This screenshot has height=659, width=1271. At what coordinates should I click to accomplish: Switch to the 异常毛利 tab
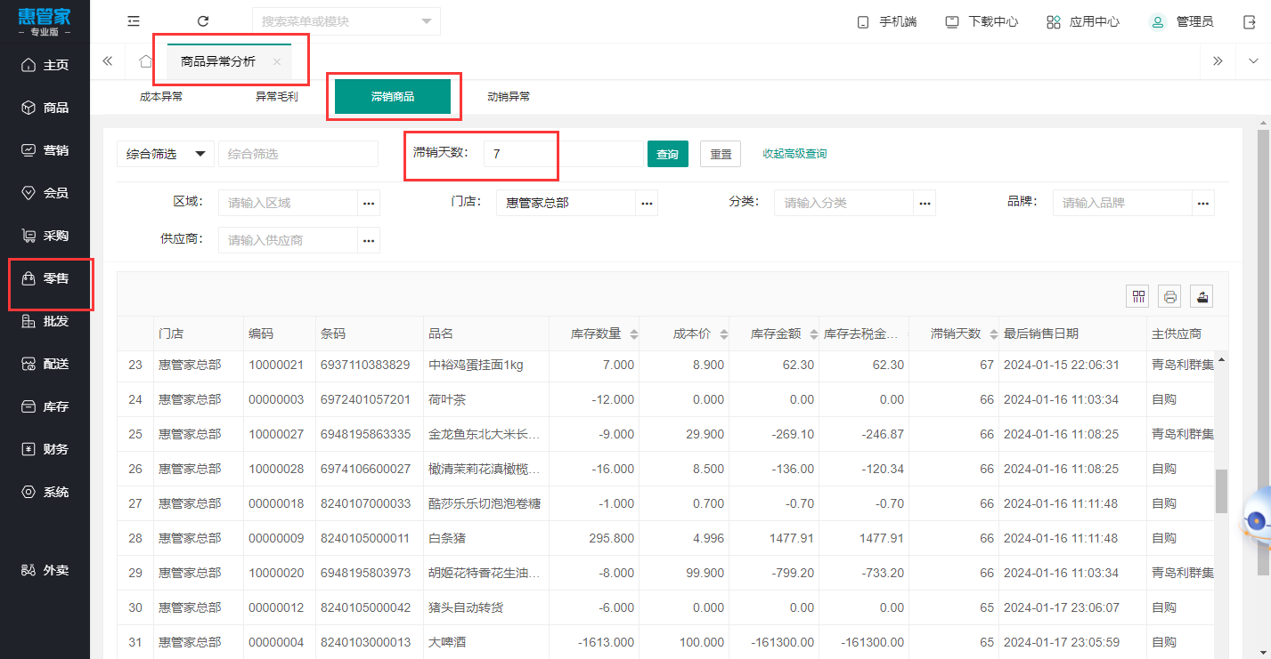[x=277, y=97]
